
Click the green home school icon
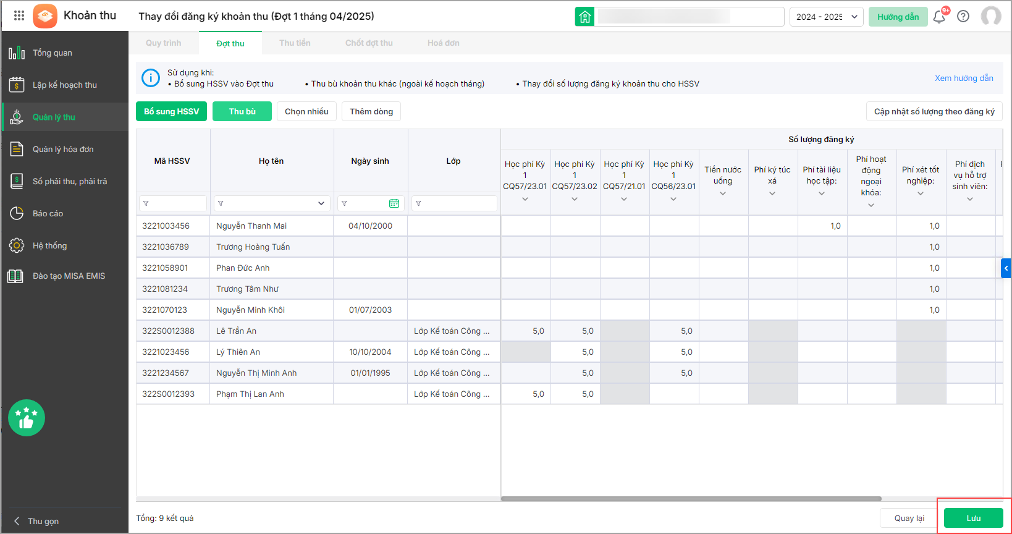pos(584,17)
